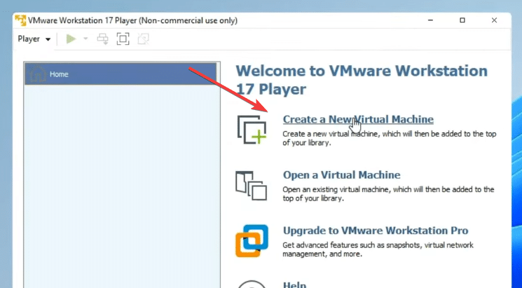522x288 pixels.
Task: Click the VMware Workstation Pro logo icon
Action: [x=252, y=241]
